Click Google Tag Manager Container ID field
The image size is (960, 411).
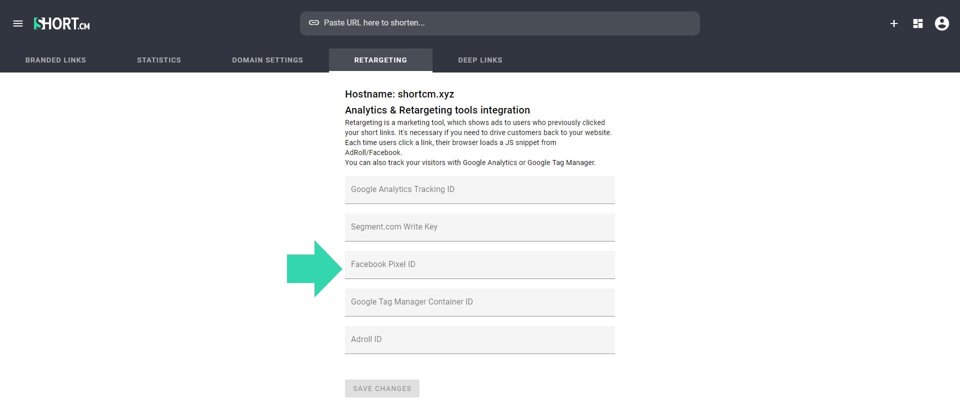(x=479, y=302)
